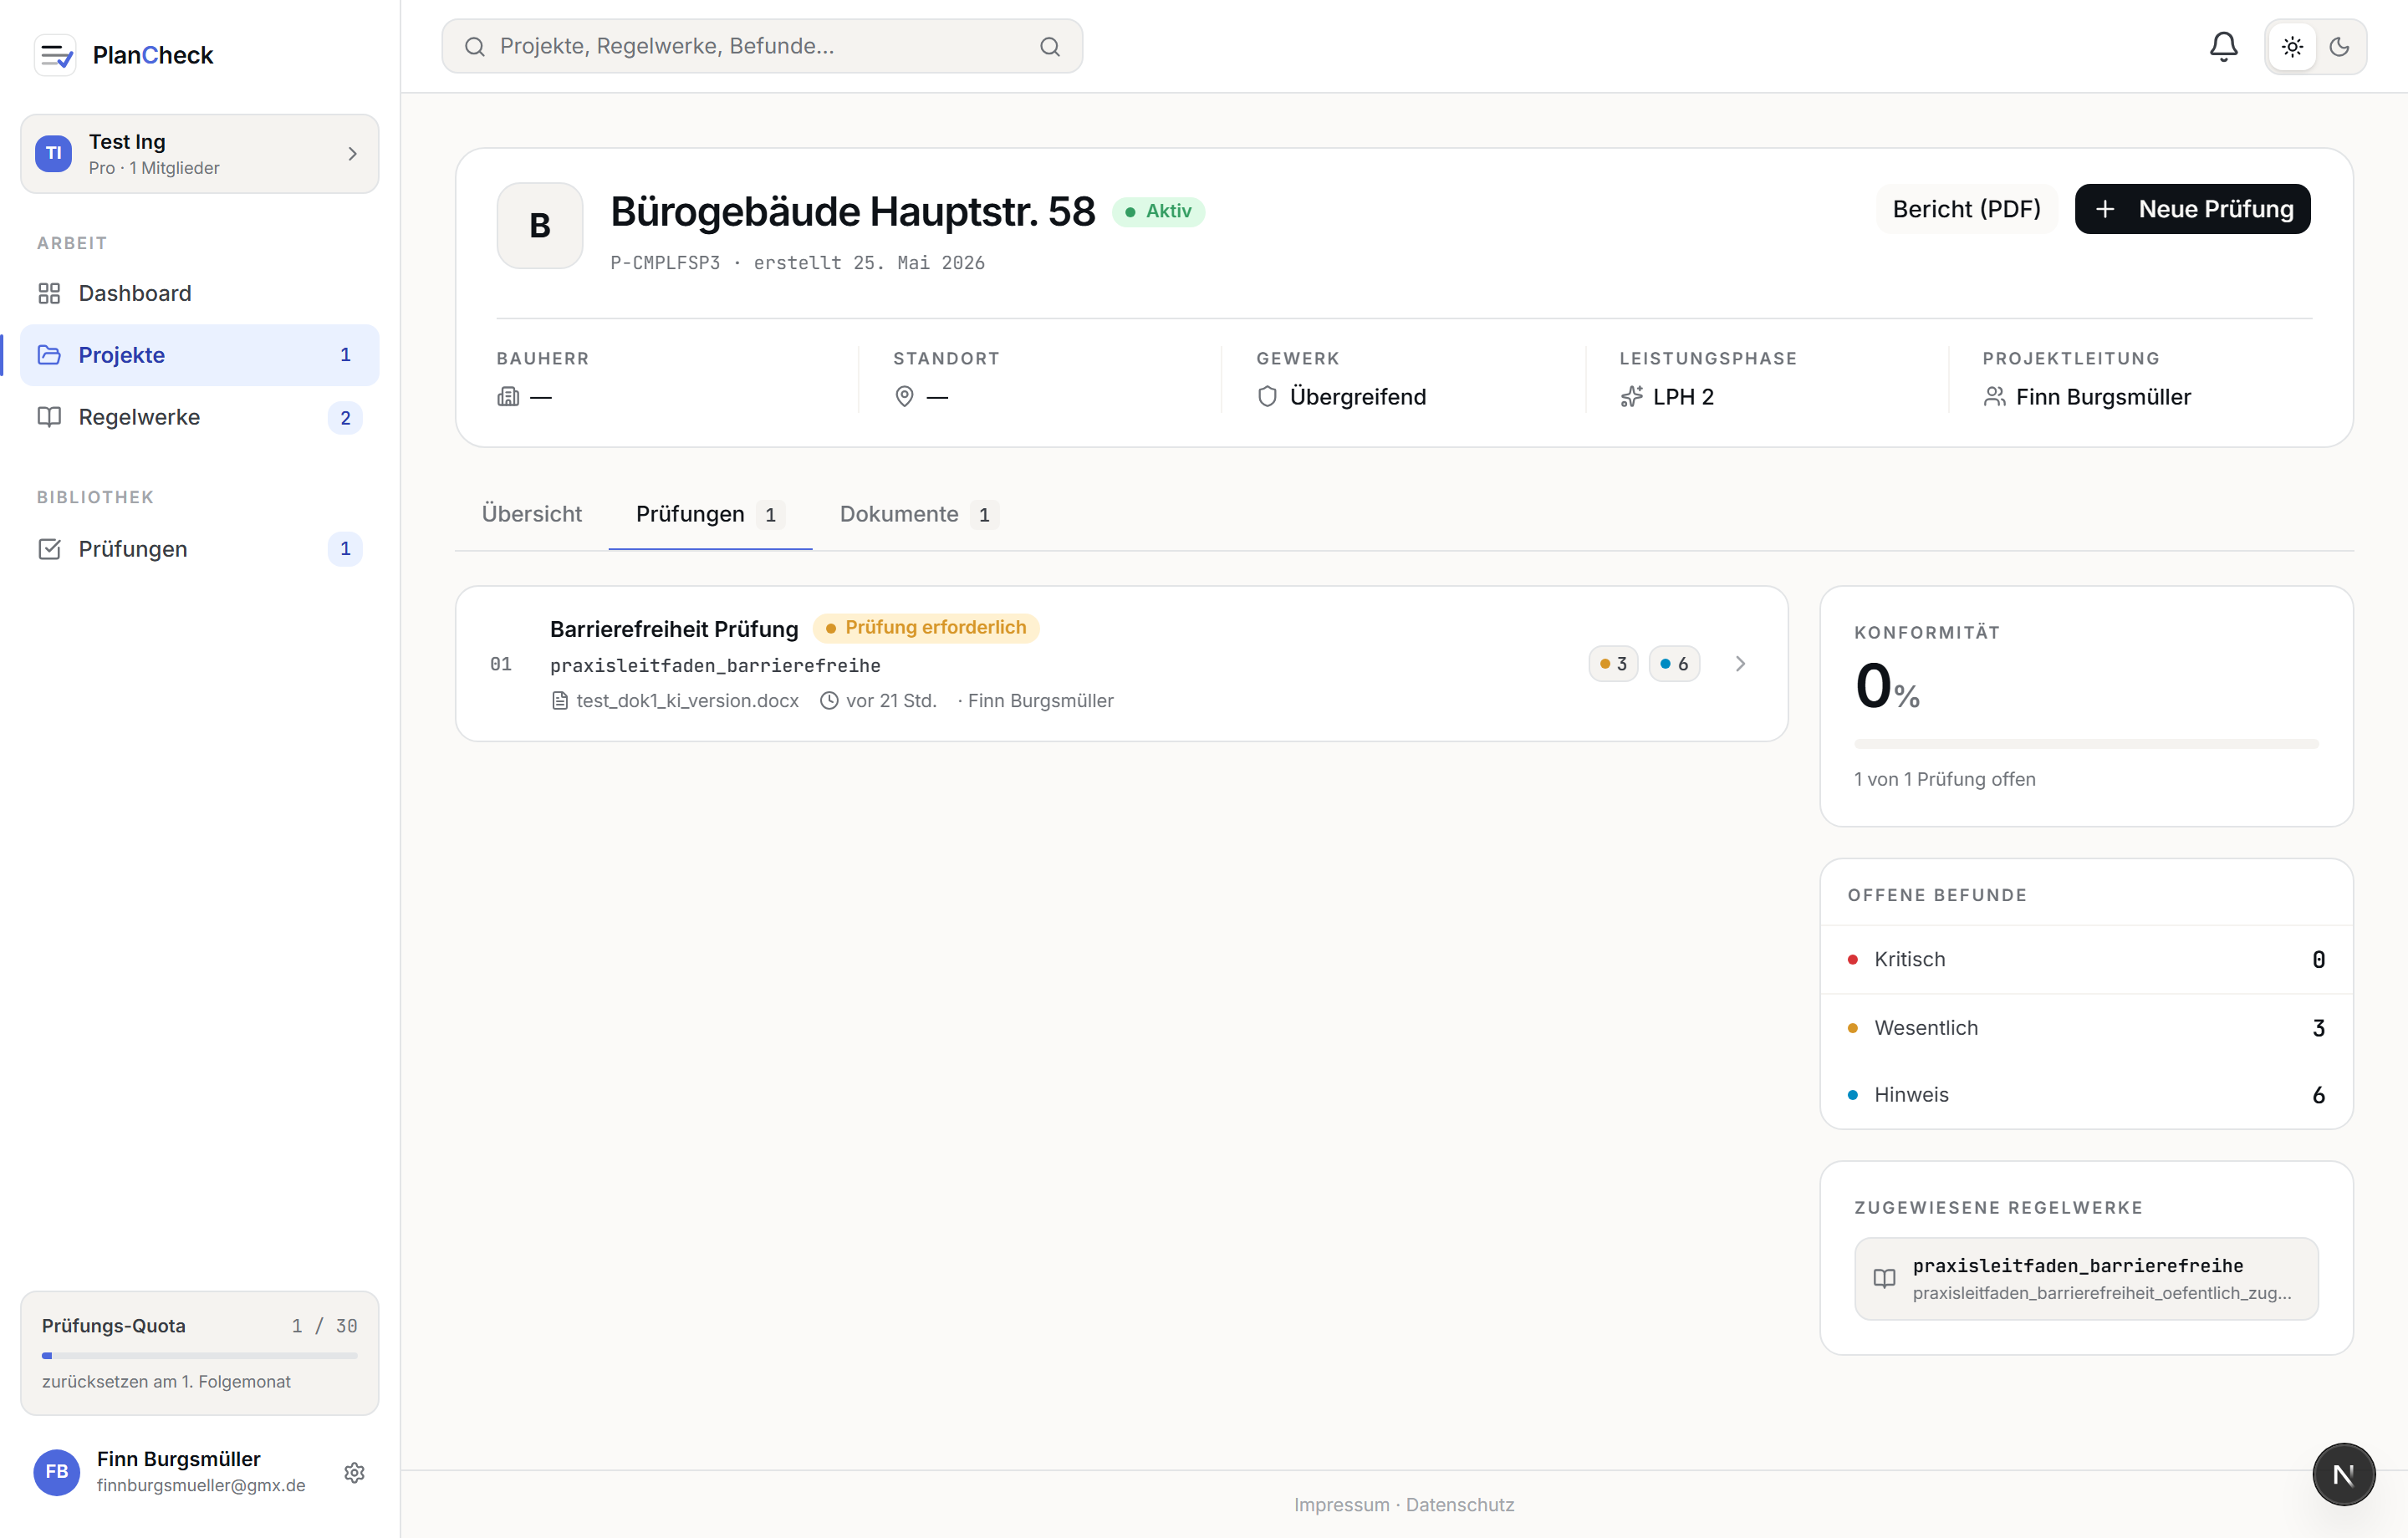
Task: Click into the project search field
Action: coord(762,46)
